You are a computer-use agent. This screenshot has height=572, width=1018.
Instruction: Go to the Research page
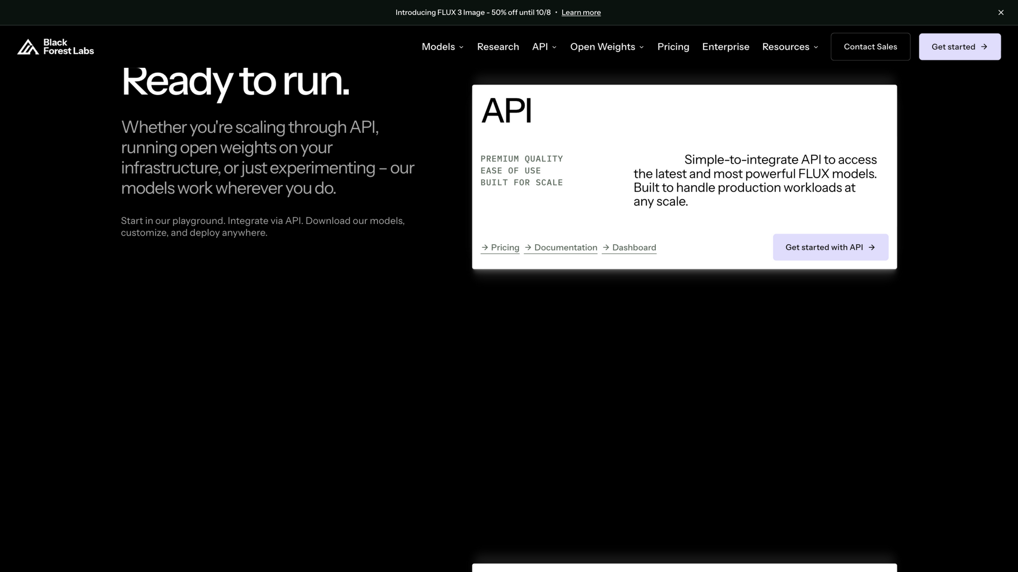[x=498, y=47]
